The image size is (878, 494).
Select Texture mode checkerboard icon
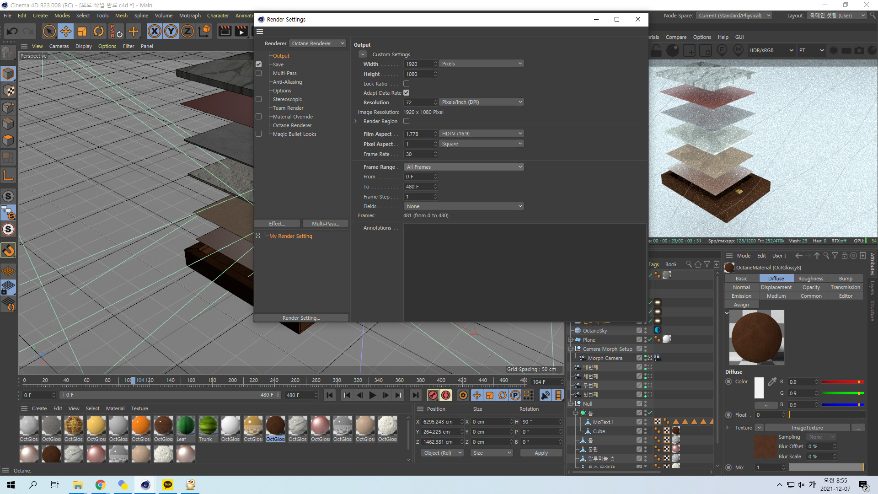[x=8, y=91]
